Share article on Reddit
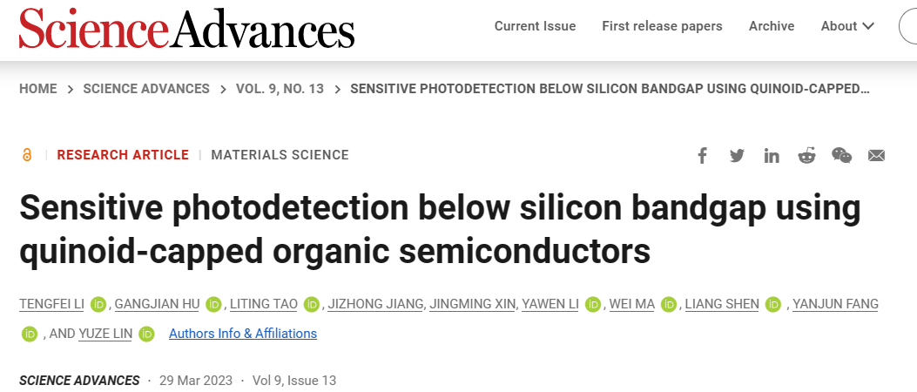917x392 pixels. click(x=806, y=156)
